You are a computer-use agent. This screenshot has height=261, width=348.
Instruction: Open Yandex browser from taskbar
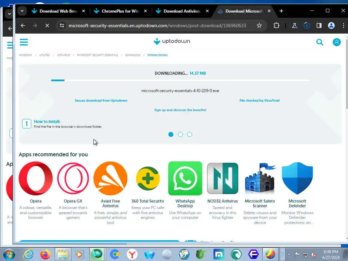(132, 254)
